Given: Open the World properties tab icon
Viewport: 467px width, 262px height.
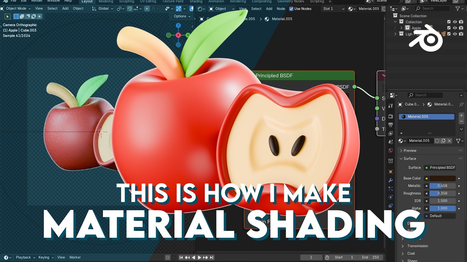Looking at the screenshot, I should click(391, 150).
